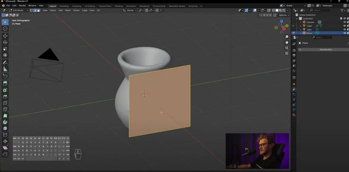This screenshot has height=172, width=349.
Task: Select the Scale tool
Action: click(x=5, y=49)
